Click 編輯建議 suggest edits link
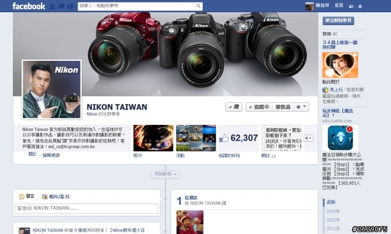391x234 pixels. (51, 155)
